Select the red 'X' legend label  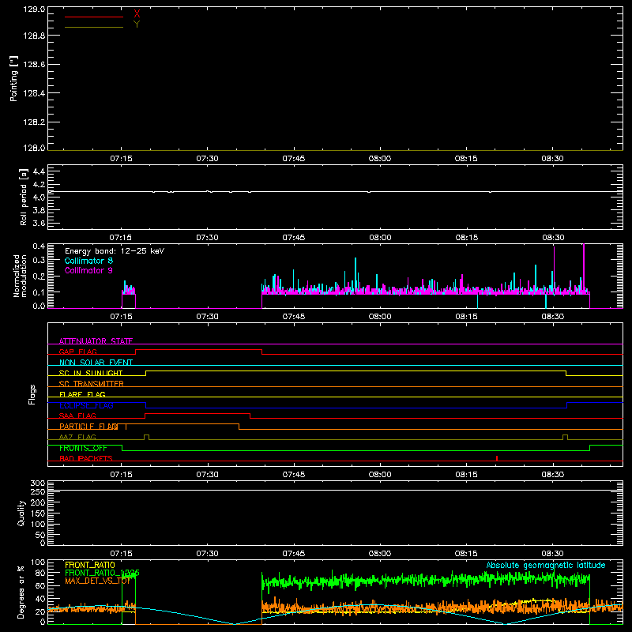[137, 14]
